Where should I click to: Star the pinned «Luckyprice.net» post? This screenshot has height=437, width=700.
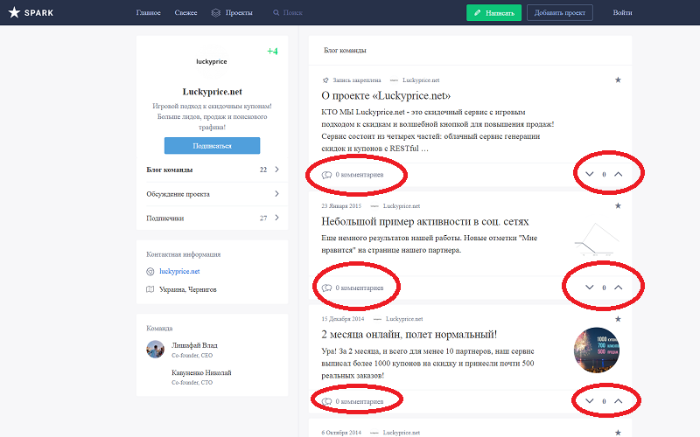tap(618, 80)
